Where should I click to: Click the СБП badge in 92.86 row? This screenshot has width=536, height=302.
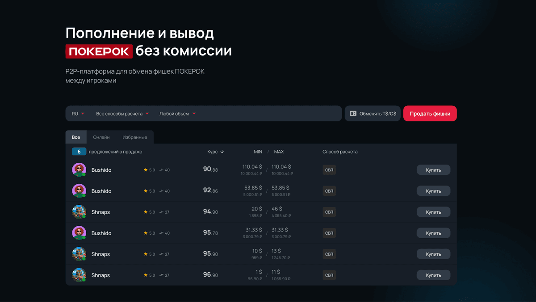pos(329,191)
